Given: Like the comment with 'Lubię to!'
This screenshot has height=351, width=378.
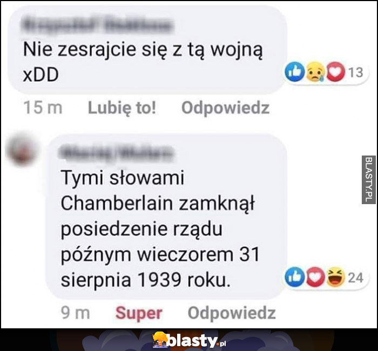Looking at the screenshot, I should coord(122,108).
